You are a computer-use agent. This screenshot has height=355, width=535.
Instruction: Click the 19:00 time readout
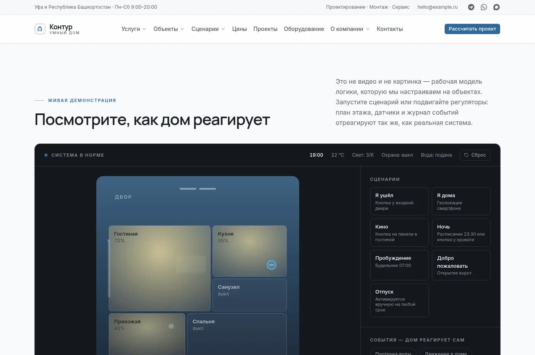tap(316, 155)
